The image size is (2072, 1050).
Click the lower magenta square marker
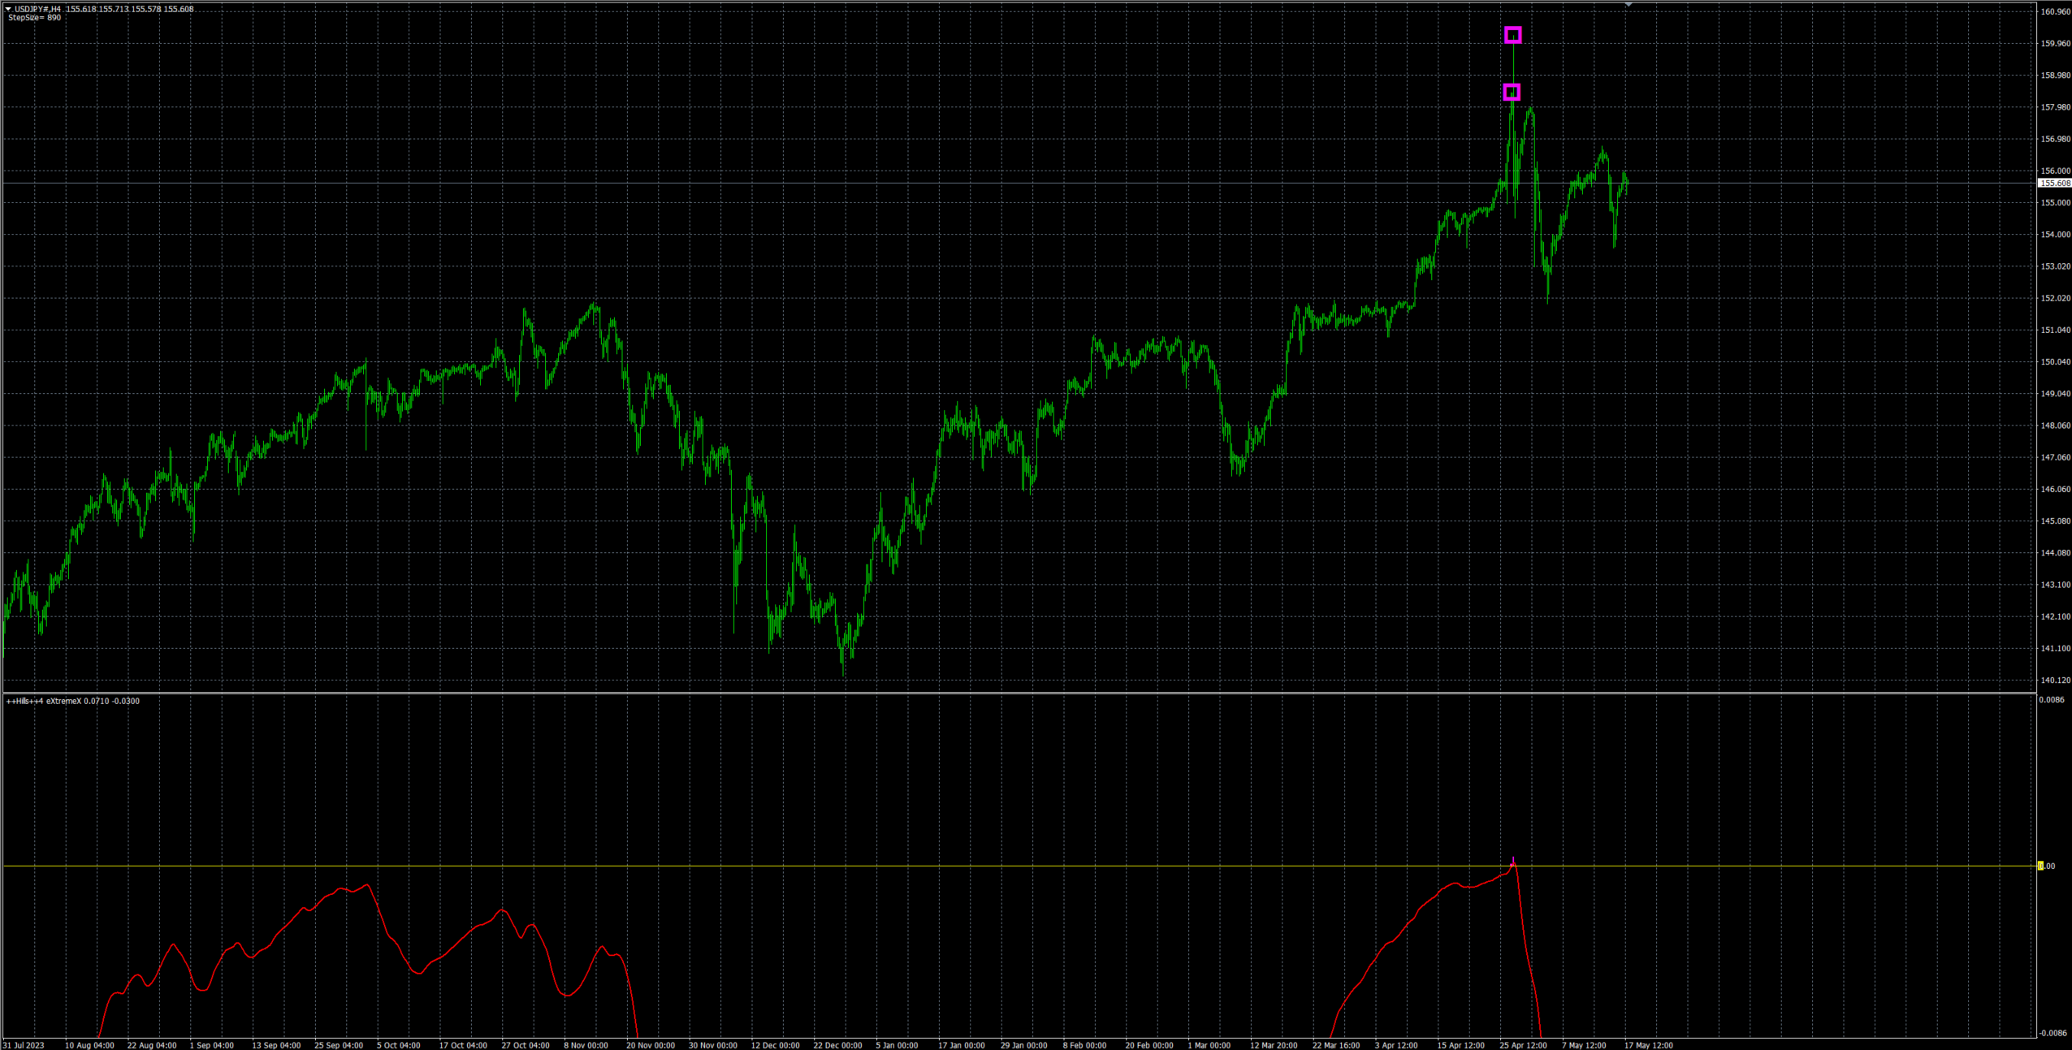pos(1512,93)
